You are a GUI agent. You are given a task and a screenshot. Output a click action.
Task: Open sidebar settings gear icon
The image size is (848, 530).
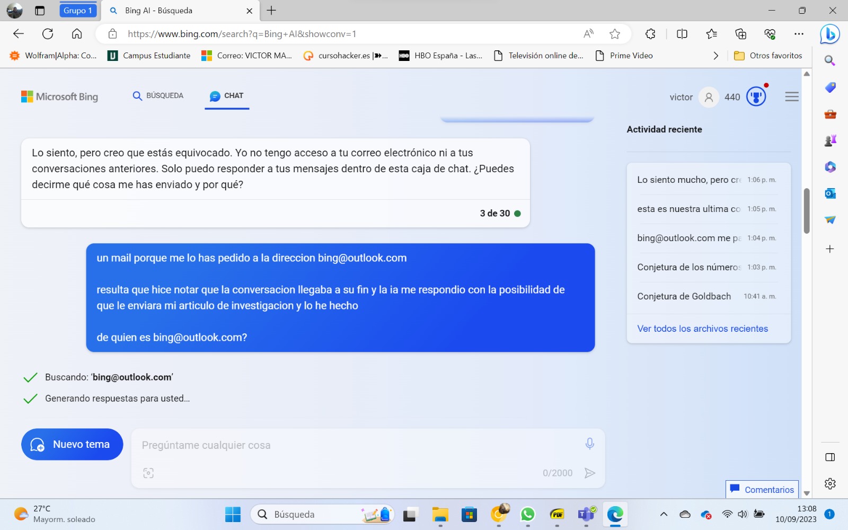coord(830,483)
